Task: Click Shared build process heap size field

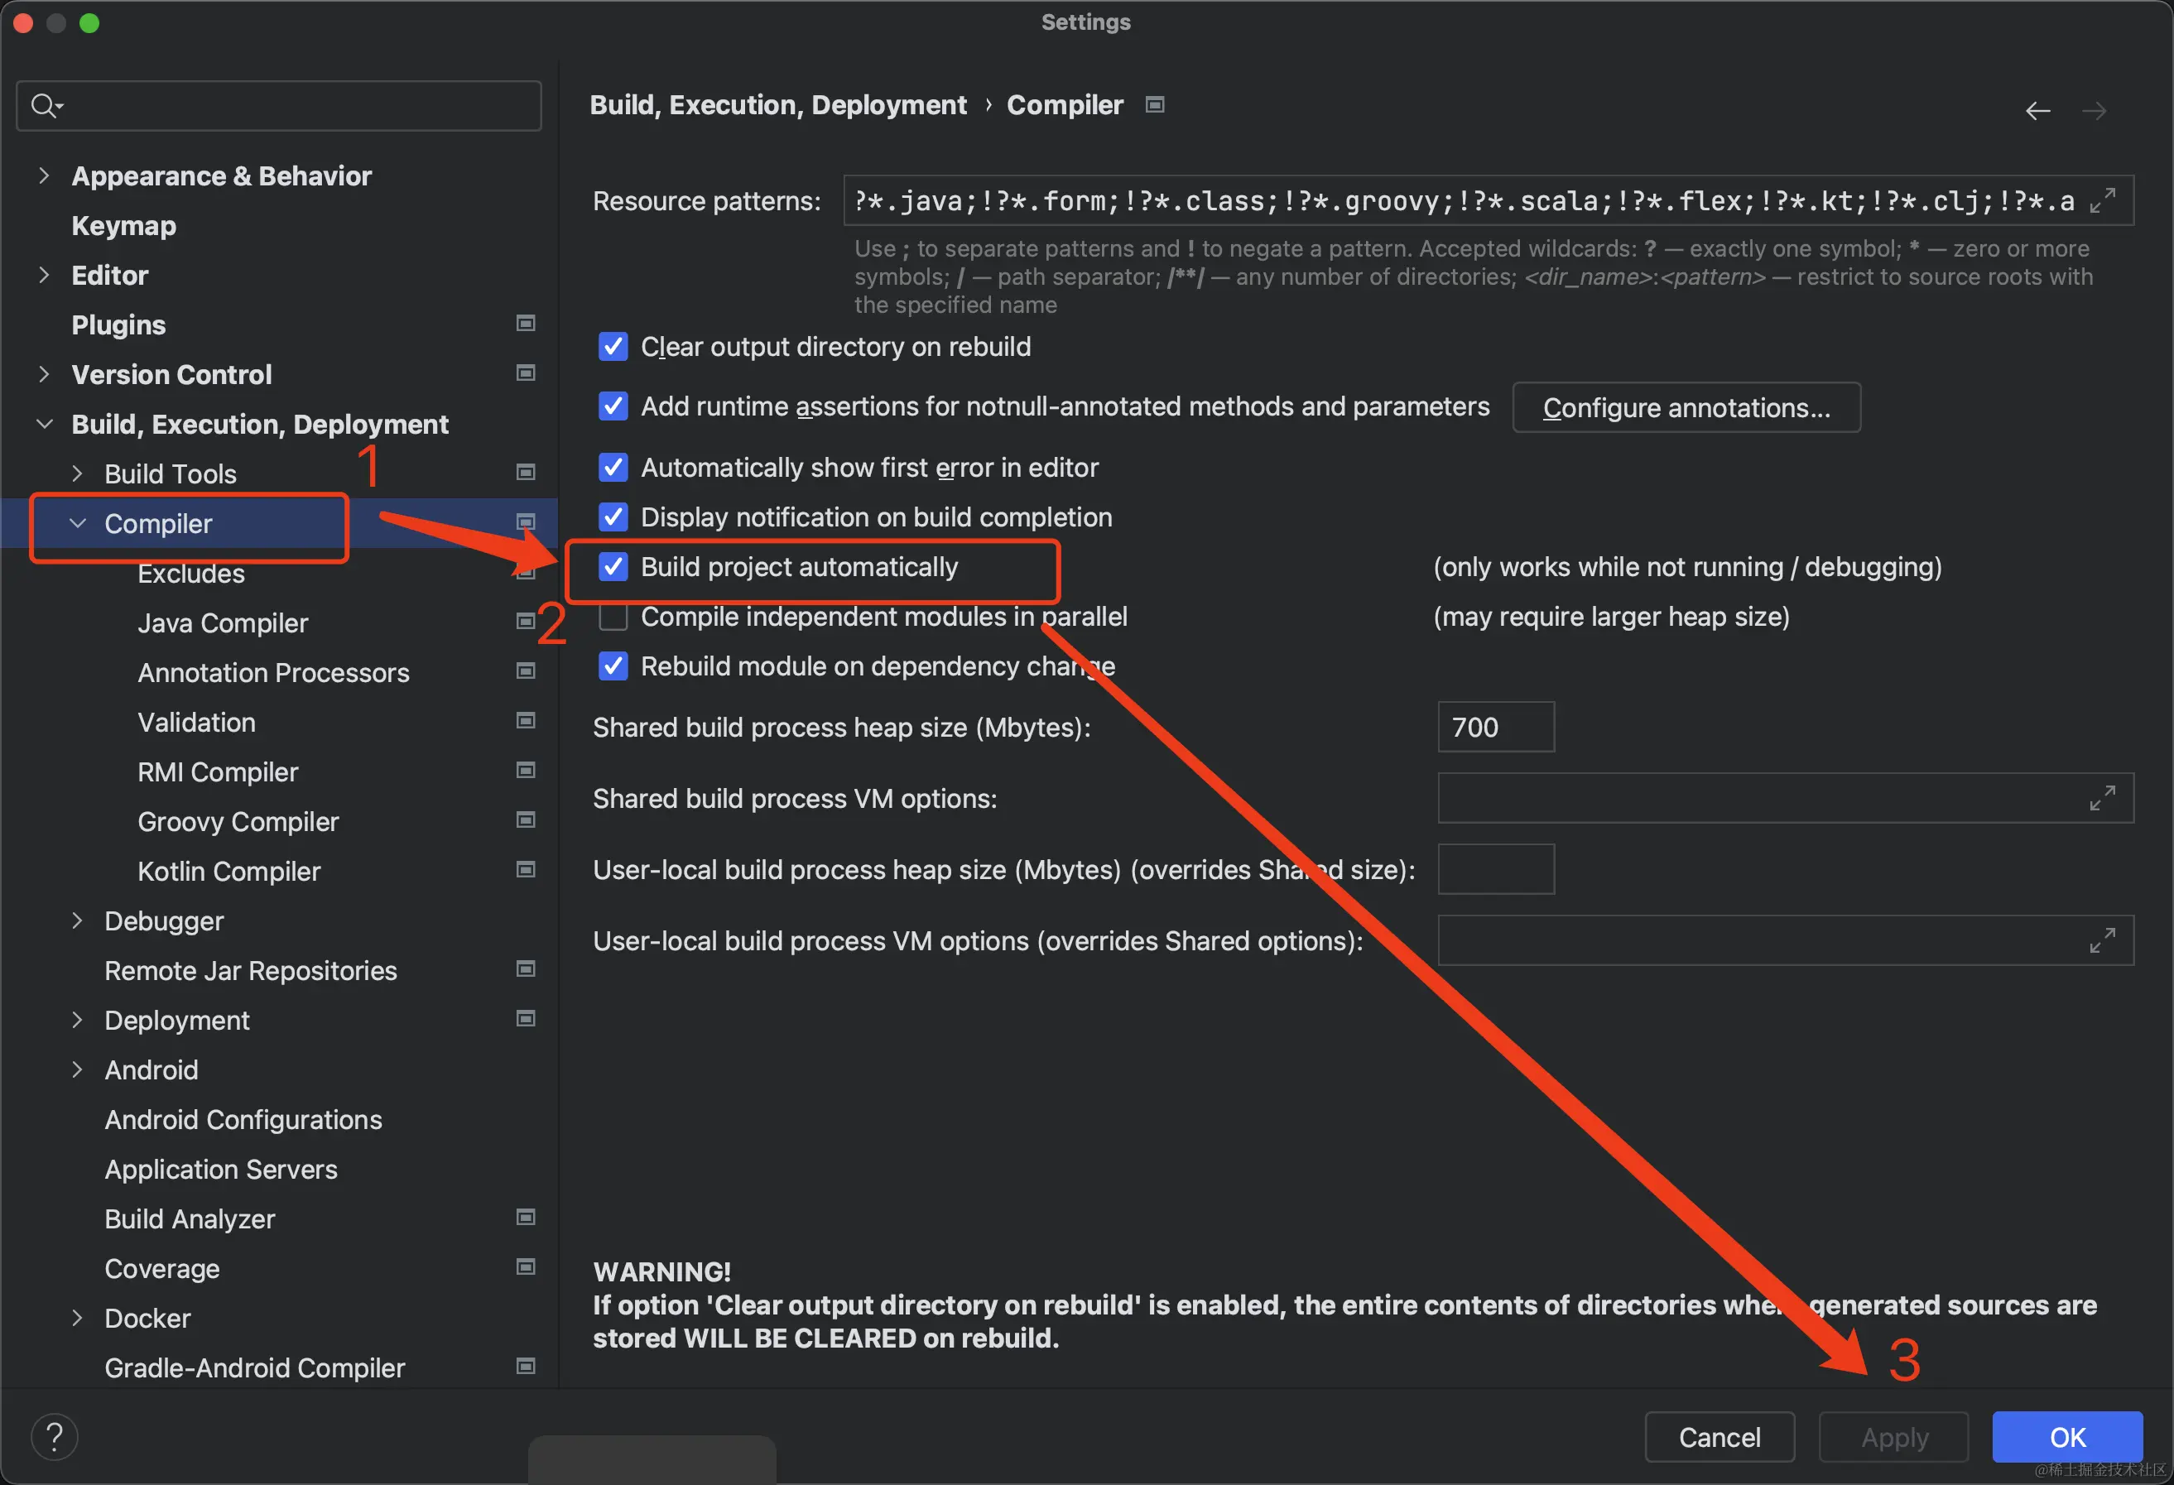Action: (1495, 727)
